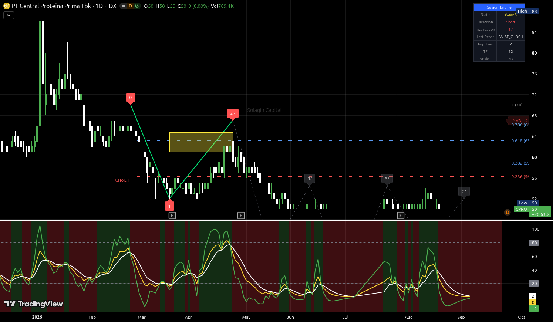This screenshot has height=322, width=553.
Task: Open the earnings E marker in late July
Action: [x=401, y=215]
